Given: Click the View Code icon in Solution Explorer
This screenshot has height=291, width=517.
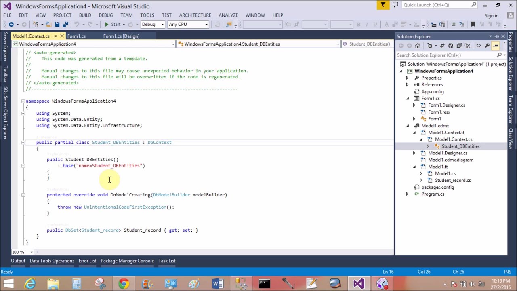Looking at the screenshot, I should coord(479,46).
